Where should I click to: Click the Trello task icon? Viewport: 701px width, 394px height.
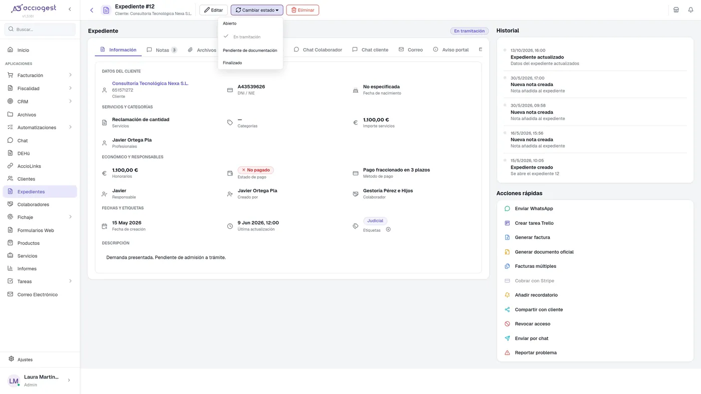[507, 223]
